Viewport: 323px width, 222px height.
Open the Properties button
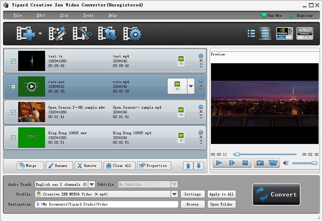[154, 165]
